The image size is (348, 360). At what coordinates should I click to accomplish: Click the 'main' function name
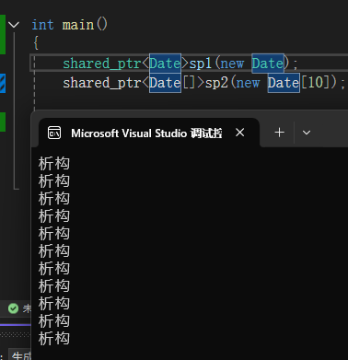pos(78,25)
